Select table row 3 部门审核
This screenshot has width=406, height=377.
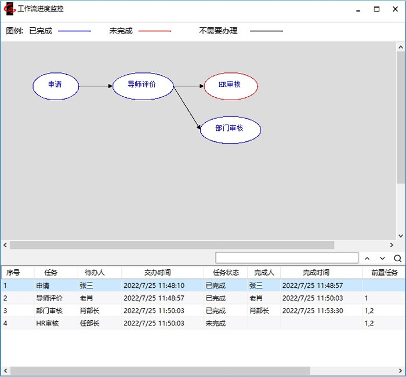[x=174, y=311]
